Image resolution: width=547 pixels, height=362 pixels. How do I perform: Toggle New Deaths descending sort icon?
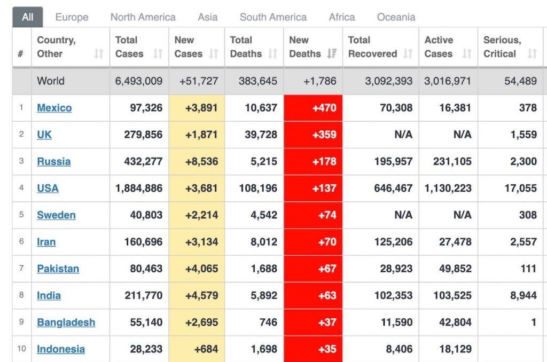(332, 54)
